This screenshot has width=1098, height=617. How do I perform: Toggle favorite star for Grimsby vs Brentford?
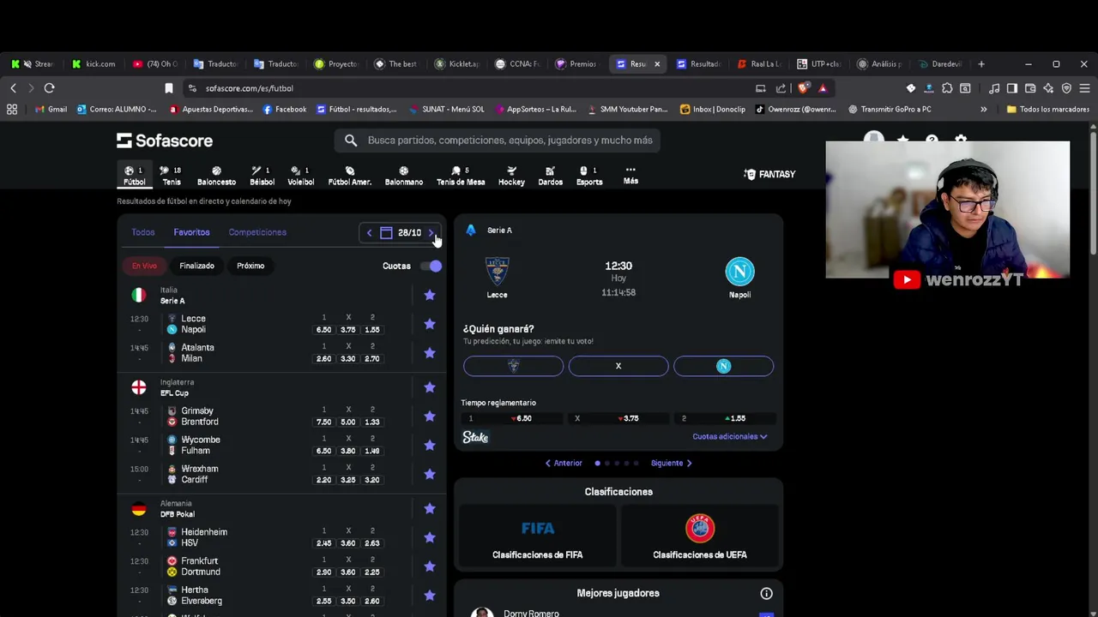(430, 416)
